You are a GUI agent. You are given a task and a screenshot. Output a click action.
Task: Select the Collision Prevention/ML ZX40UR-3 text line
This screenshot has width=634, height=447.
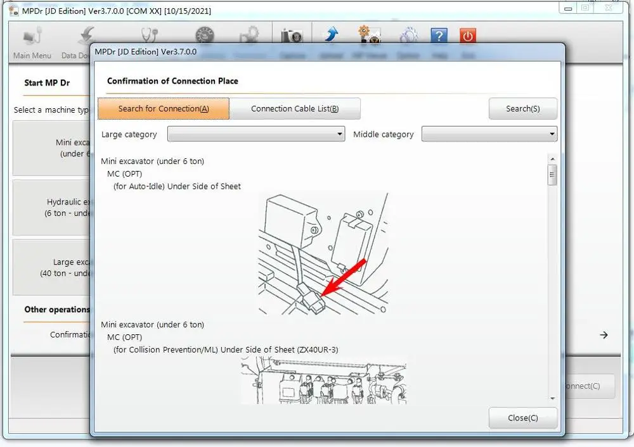tap(226, 349)
